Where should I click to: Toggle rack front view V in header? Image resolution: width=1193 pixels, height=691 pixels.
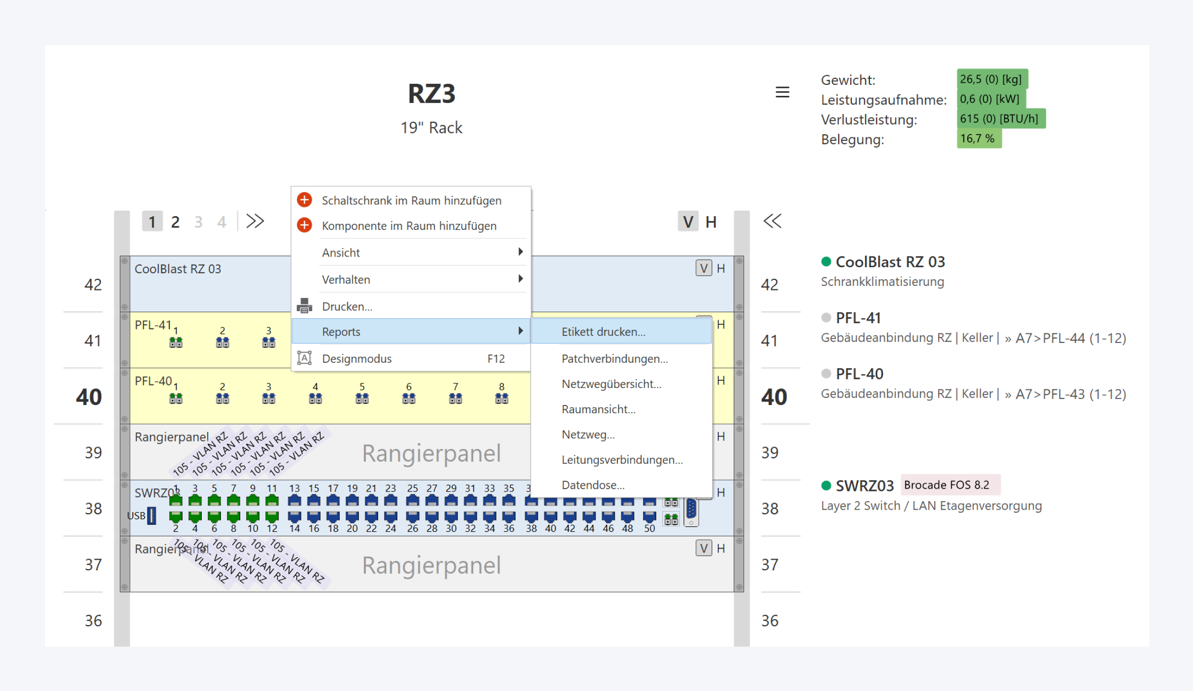tap(687, 222)
